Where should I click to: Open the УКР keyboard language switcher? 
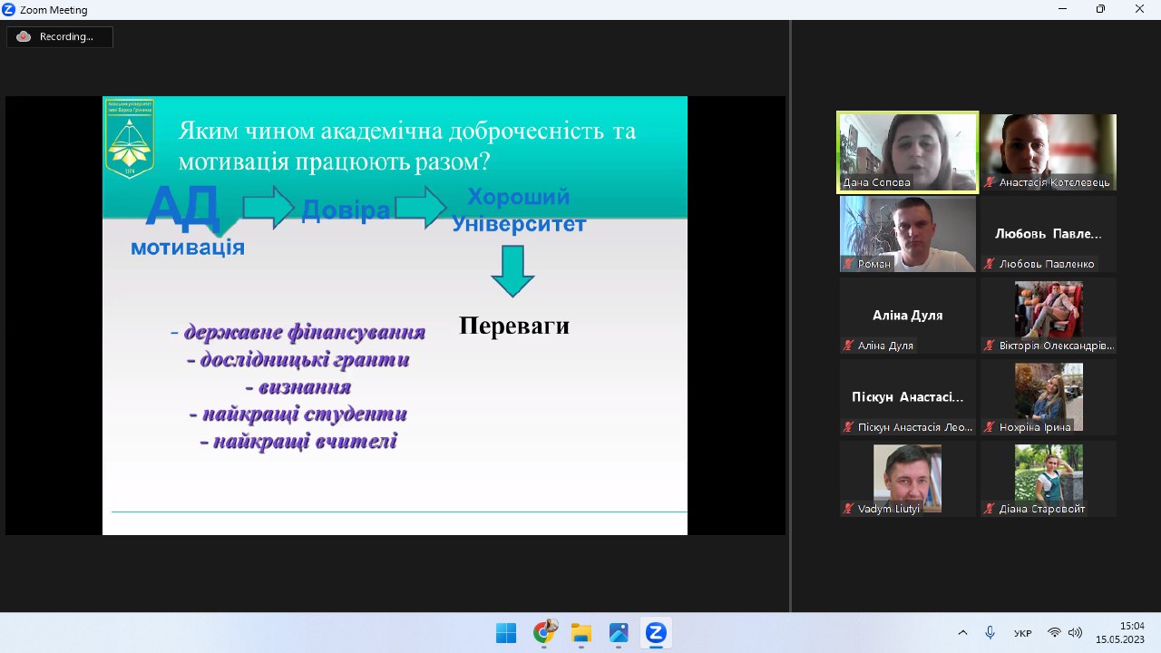tap(1022, 633)
